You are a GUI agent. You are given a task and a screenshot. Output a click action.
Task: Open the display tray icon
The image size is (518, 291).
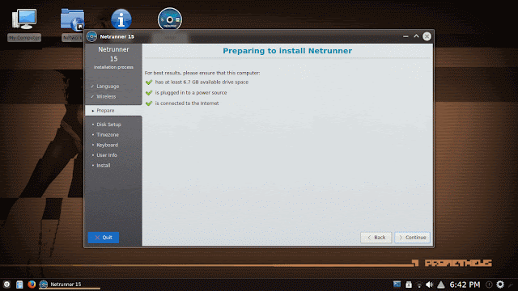click(397, 285)
